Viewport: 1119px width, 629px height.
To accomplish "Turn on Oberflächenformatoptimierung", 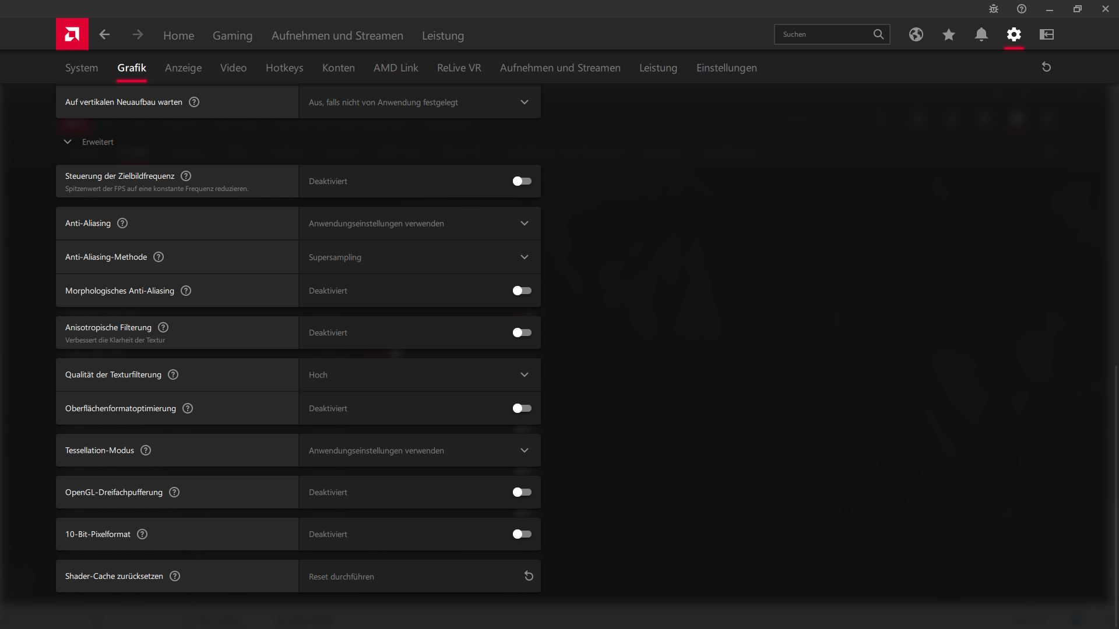I will click(522, 408).
